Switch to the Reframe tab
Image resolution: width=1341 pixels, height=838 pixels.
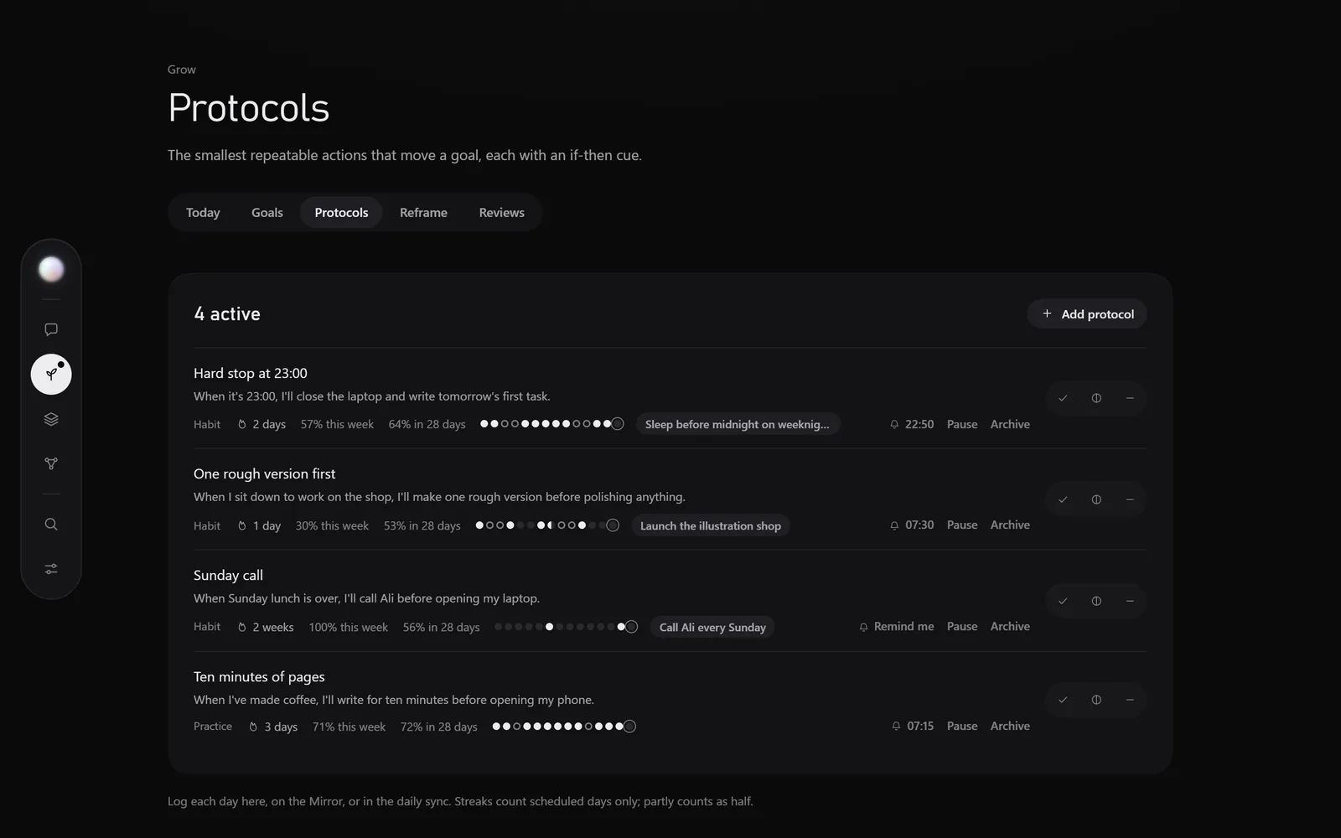click(423, 213)
